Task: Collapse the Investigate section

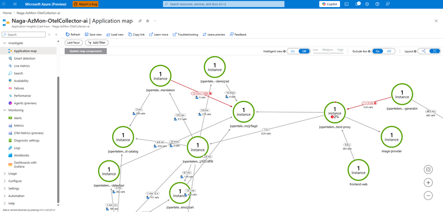Action: pos(5,43)
